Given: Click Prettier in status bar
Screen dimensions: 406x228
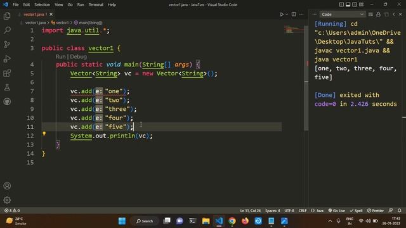Looking at the screenshot, I should pos(375,211).
